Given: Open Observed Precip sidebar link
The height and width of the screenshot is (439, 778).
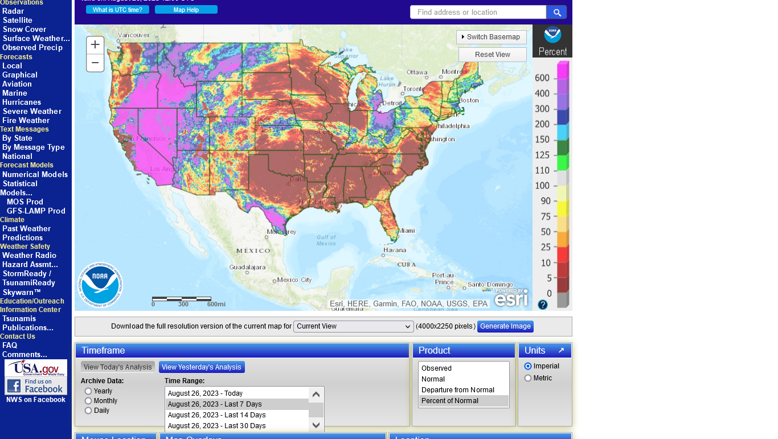Looking at the screenshot, I should (32, 47).
